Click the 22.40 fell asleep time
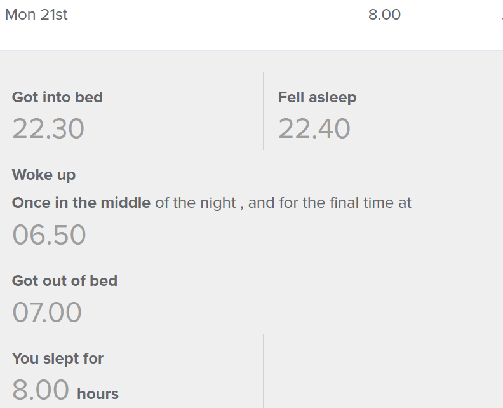Viewport: 503px width, 408px height. 314,129
